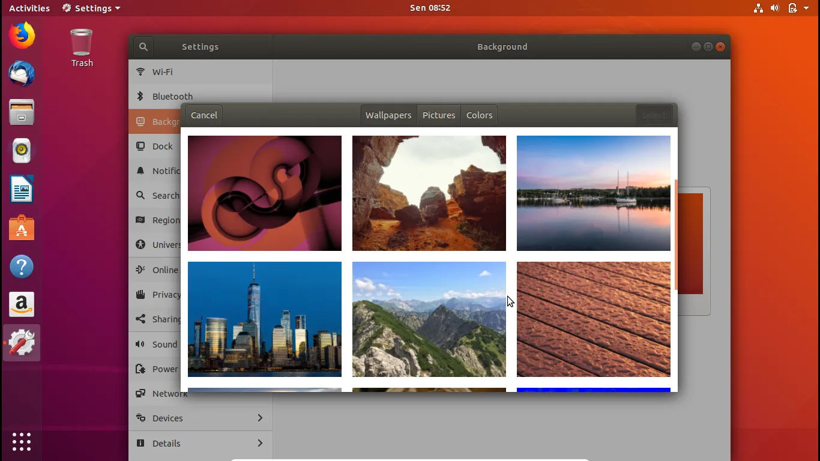The height and width of the screenshot is (461, 820).
Task: Click the search icon in Settings header
Action: click(143, 47)
